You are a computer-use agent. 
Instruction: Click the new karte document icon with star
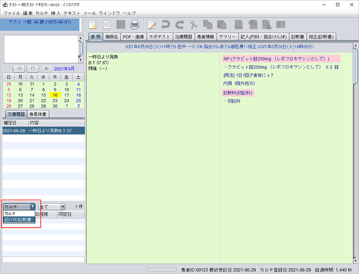93,24
